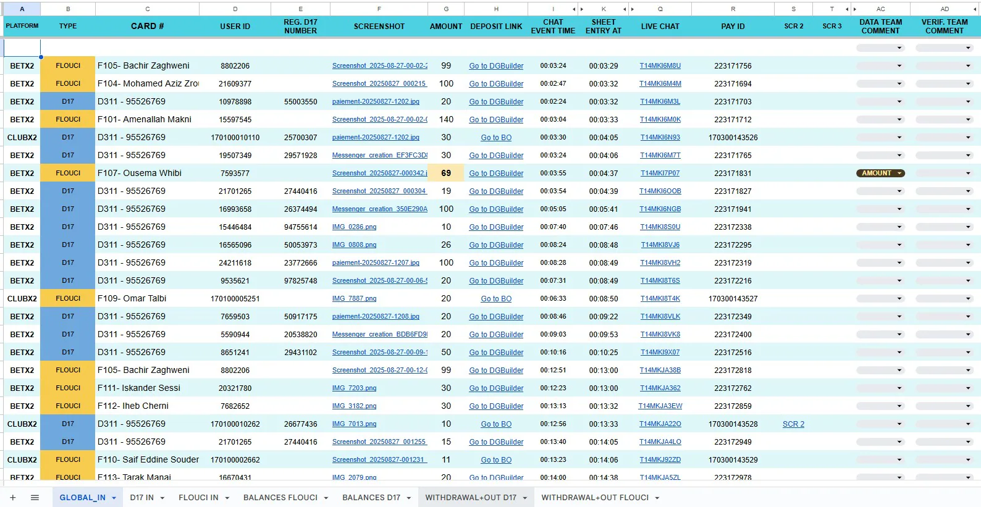Image resolution: width=981 pixels, height=507 pixels.
Task: Open the SCR 2 link in column S
Action: [x=793, y=424]
